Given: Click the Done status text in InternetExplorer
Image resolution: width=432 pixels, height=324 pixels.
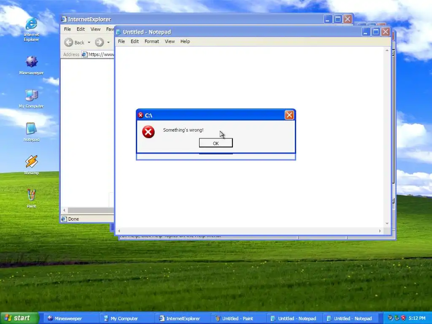Looking at the screenshot, I should [x=73, y=219].
